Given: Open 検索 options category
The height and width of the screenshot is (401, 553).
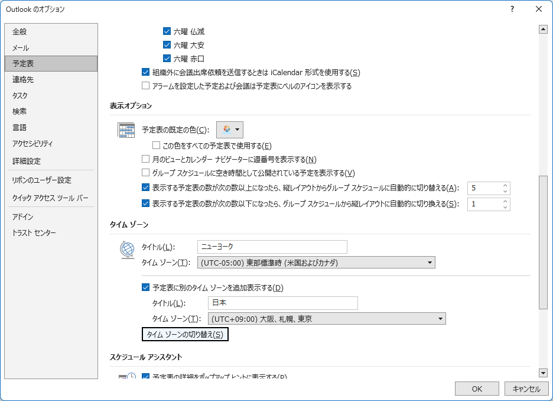Looking at the screenshot, I should coord(51,112).
